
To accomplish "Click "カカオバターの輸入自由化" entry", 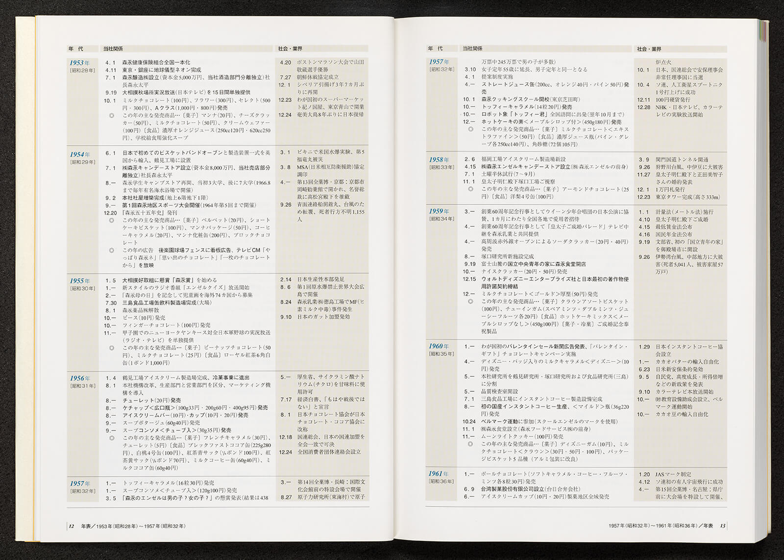I will (687, 361).
